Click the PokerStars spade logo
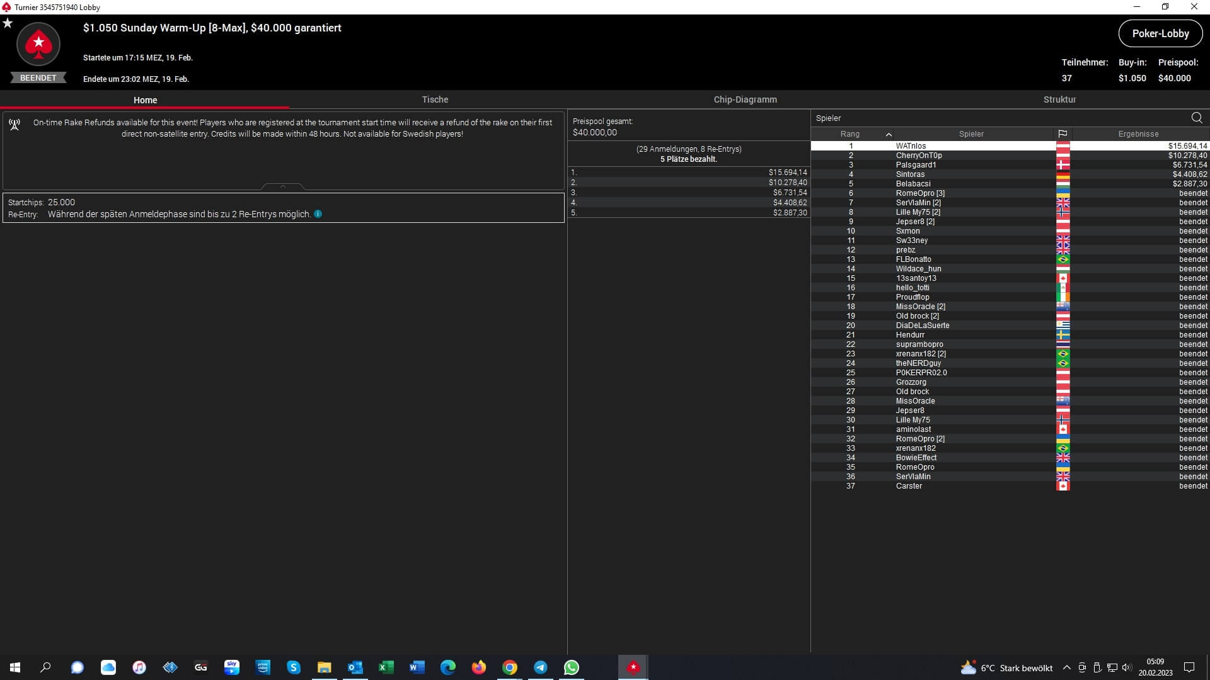Screen dimensions: 1210x680 click(38, 44)
